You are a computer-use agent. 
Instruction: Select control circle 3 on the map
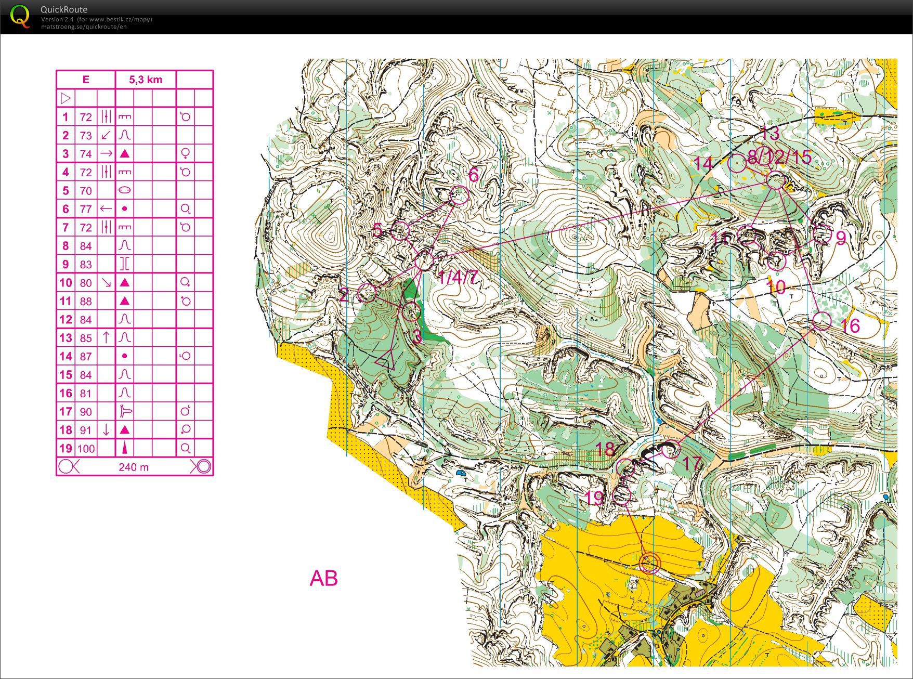point(412,312)
